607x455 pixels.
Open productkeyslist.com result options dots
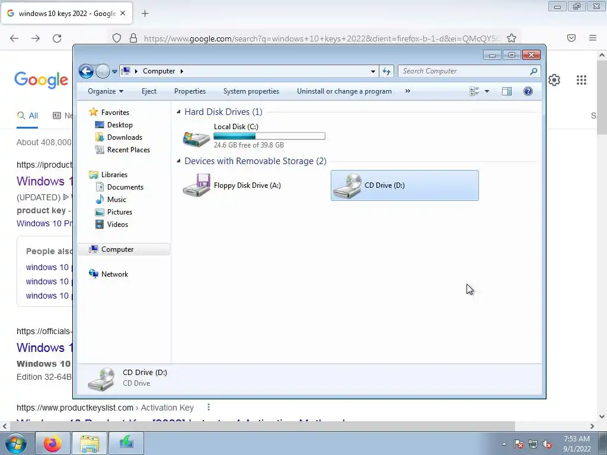[x=208, y=407]
